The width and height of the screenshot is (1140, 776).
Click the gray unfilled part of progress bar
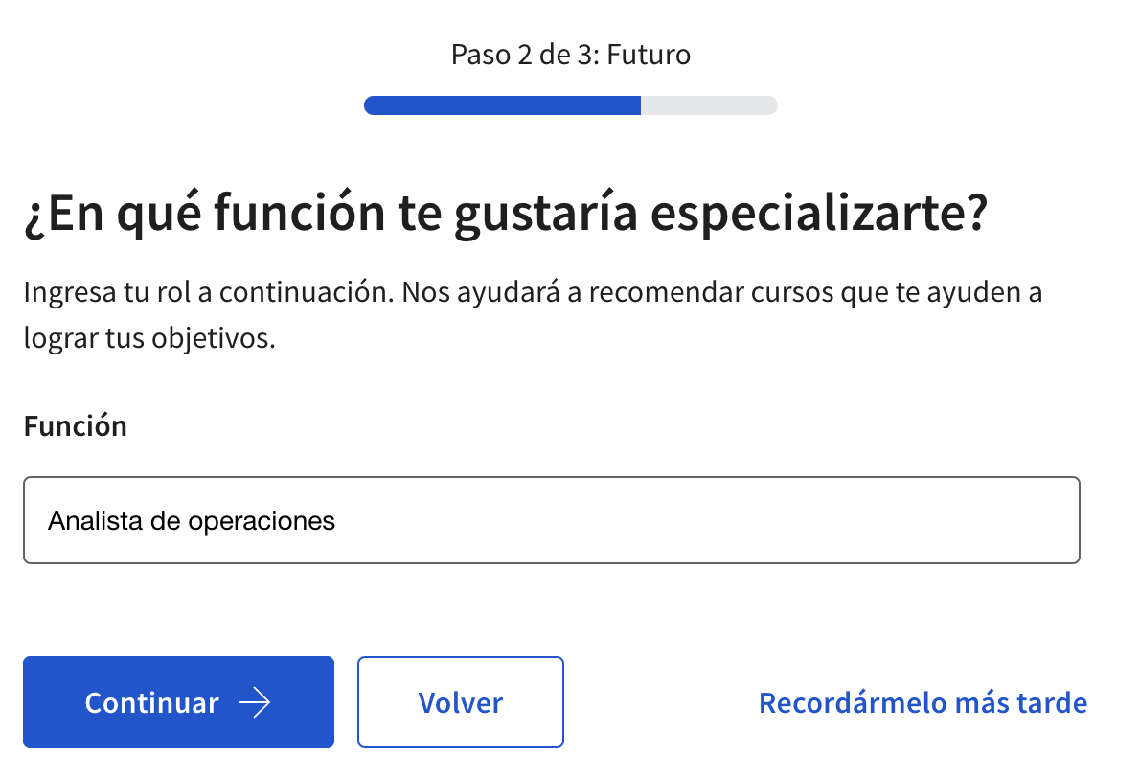point(709,105)
